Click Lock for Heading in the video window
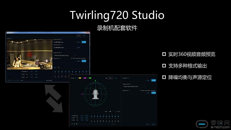The height and width of the screenshot is (130, 231). click(x=31, y=71)
